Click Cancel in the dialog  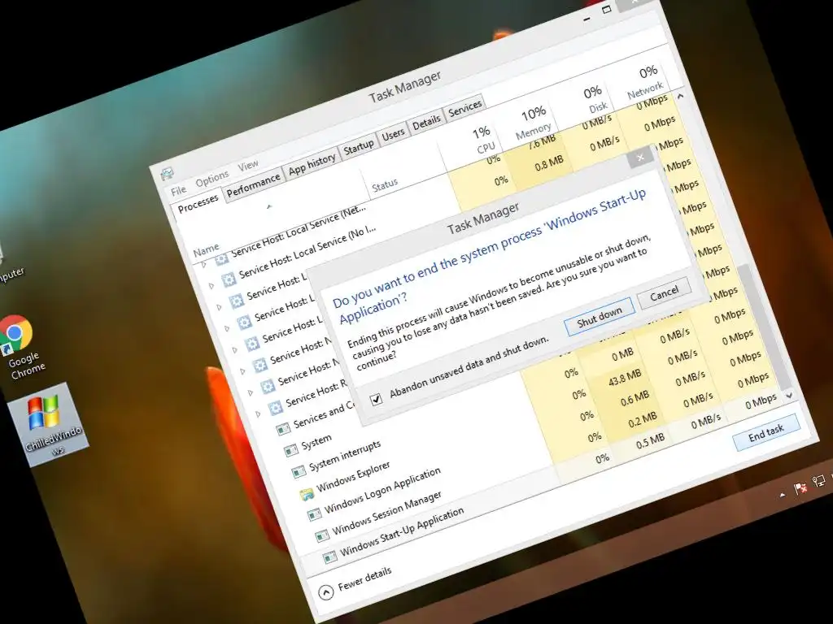(664, 292)
